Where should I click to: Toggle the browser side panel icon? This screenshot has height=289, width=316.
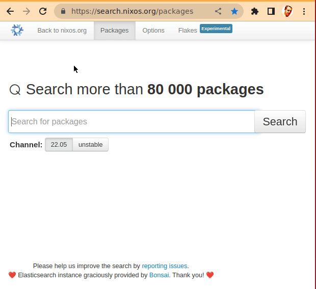[x=271, y=11]
